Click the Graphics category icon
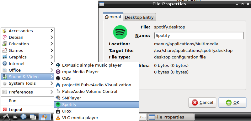 [5, 57]
